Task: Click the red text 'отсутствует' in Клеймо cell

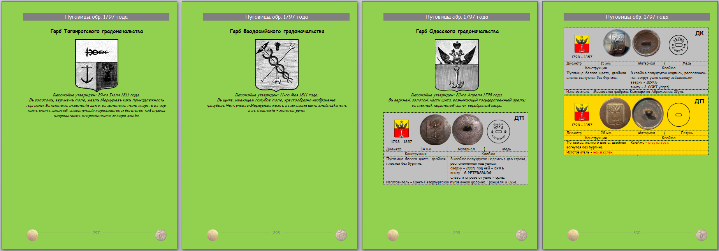Action: 658,143
